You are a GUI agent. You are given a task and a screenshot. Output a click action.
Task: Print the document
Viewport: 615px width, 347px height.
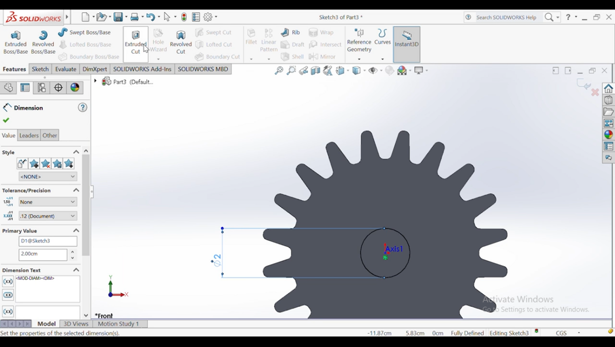click(135, 17)
